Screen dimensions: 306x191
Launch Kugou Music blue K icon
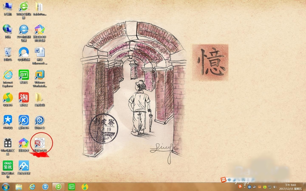click(24, 120)
